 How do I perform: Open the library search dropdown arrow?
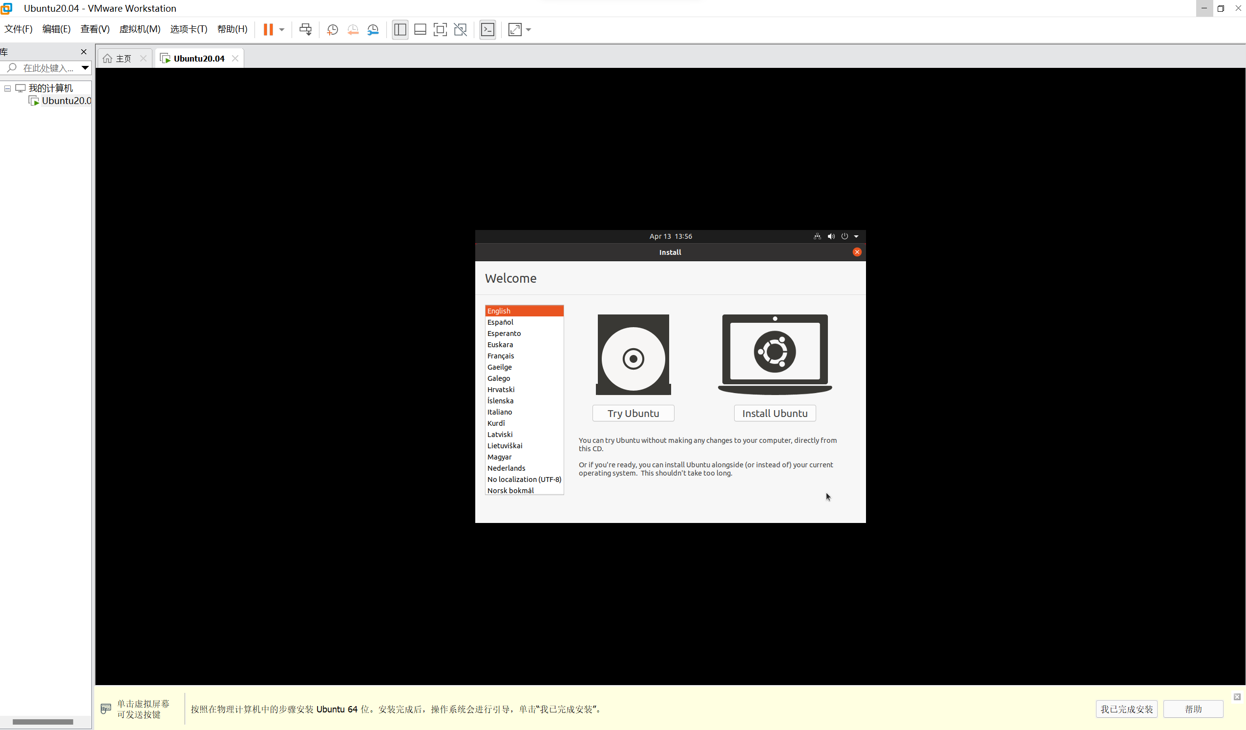pos(85,68)
